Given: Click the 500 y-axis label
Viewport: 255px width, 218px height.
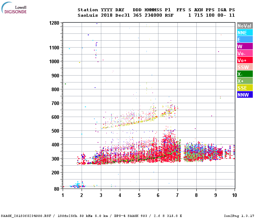Looking at the screenshot, I should (55, 131).
